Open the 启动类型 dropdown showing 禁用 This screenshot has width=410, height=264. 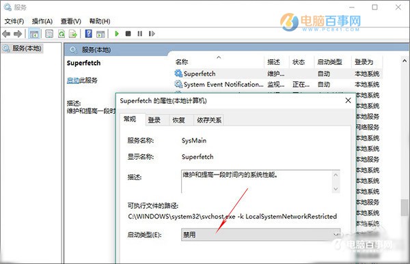click(260, 235)
